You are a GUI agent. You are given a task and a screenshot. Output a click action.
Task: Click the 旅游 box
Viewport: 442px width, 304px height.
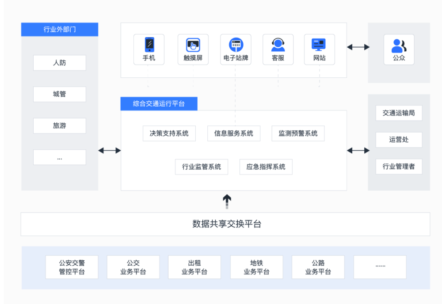point(60,125)
